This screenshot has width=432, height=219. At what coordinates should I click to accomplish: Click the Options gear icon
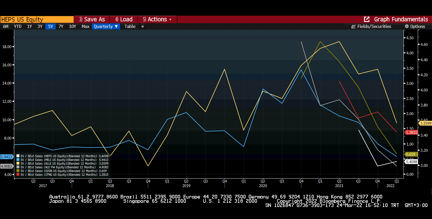407,26
